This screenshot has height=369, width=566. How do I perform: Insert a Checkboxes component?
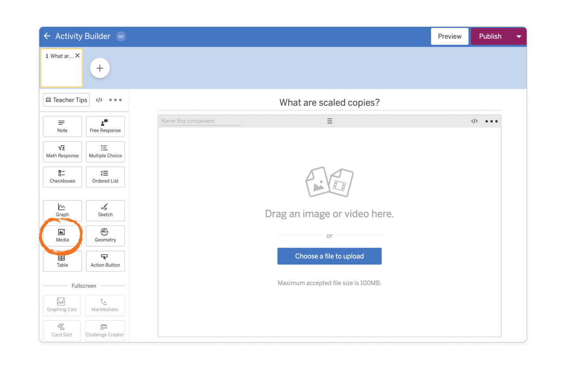tap(62, 177)
